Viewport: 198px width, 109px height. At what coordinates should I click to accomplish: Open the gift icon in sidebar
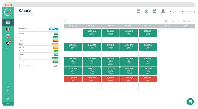click(8, 29)
